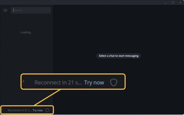This screenshot has width=184, height=115.
Task: Click the proxy shield icon in status bar
Action: [x=47, y=110]
